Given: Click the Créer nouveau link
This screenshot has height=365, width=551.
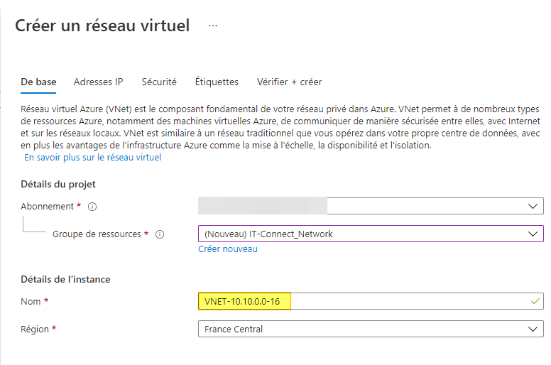Looking at the screenshot, I should [227, 249].
